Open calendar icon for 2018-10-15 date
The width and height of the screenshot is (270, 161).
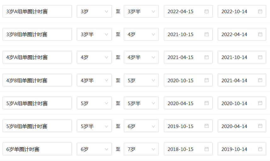[207, 149]
